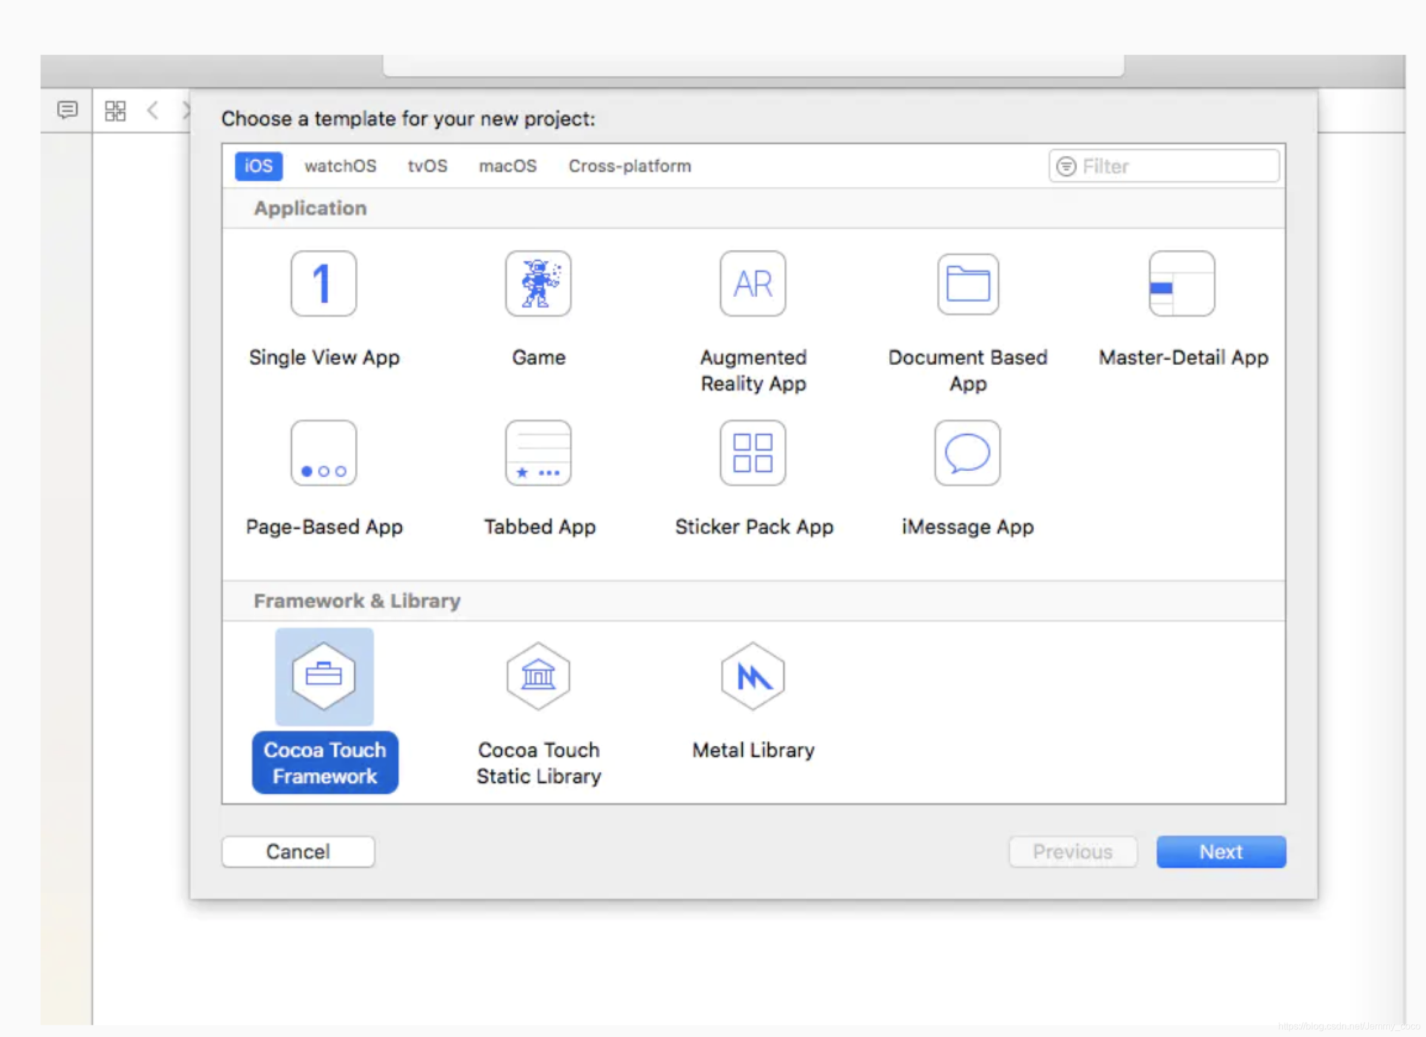Image resolution: width=1426 pixels, height=1037 pixels.
Task: Pick the Cocoa Touch Static Library icon
Action: coord(538,676)
